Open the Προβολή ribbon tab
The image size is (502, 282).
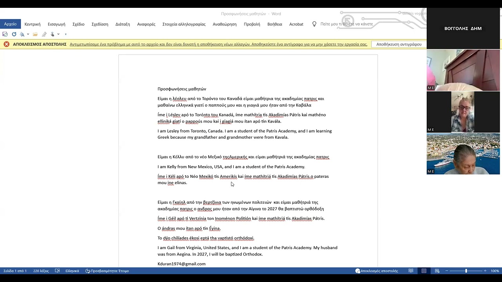(252, 24)
